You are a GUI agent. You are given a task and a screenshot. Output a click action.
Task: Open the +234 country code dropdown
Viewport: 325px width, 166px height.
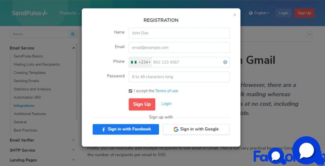140,62
